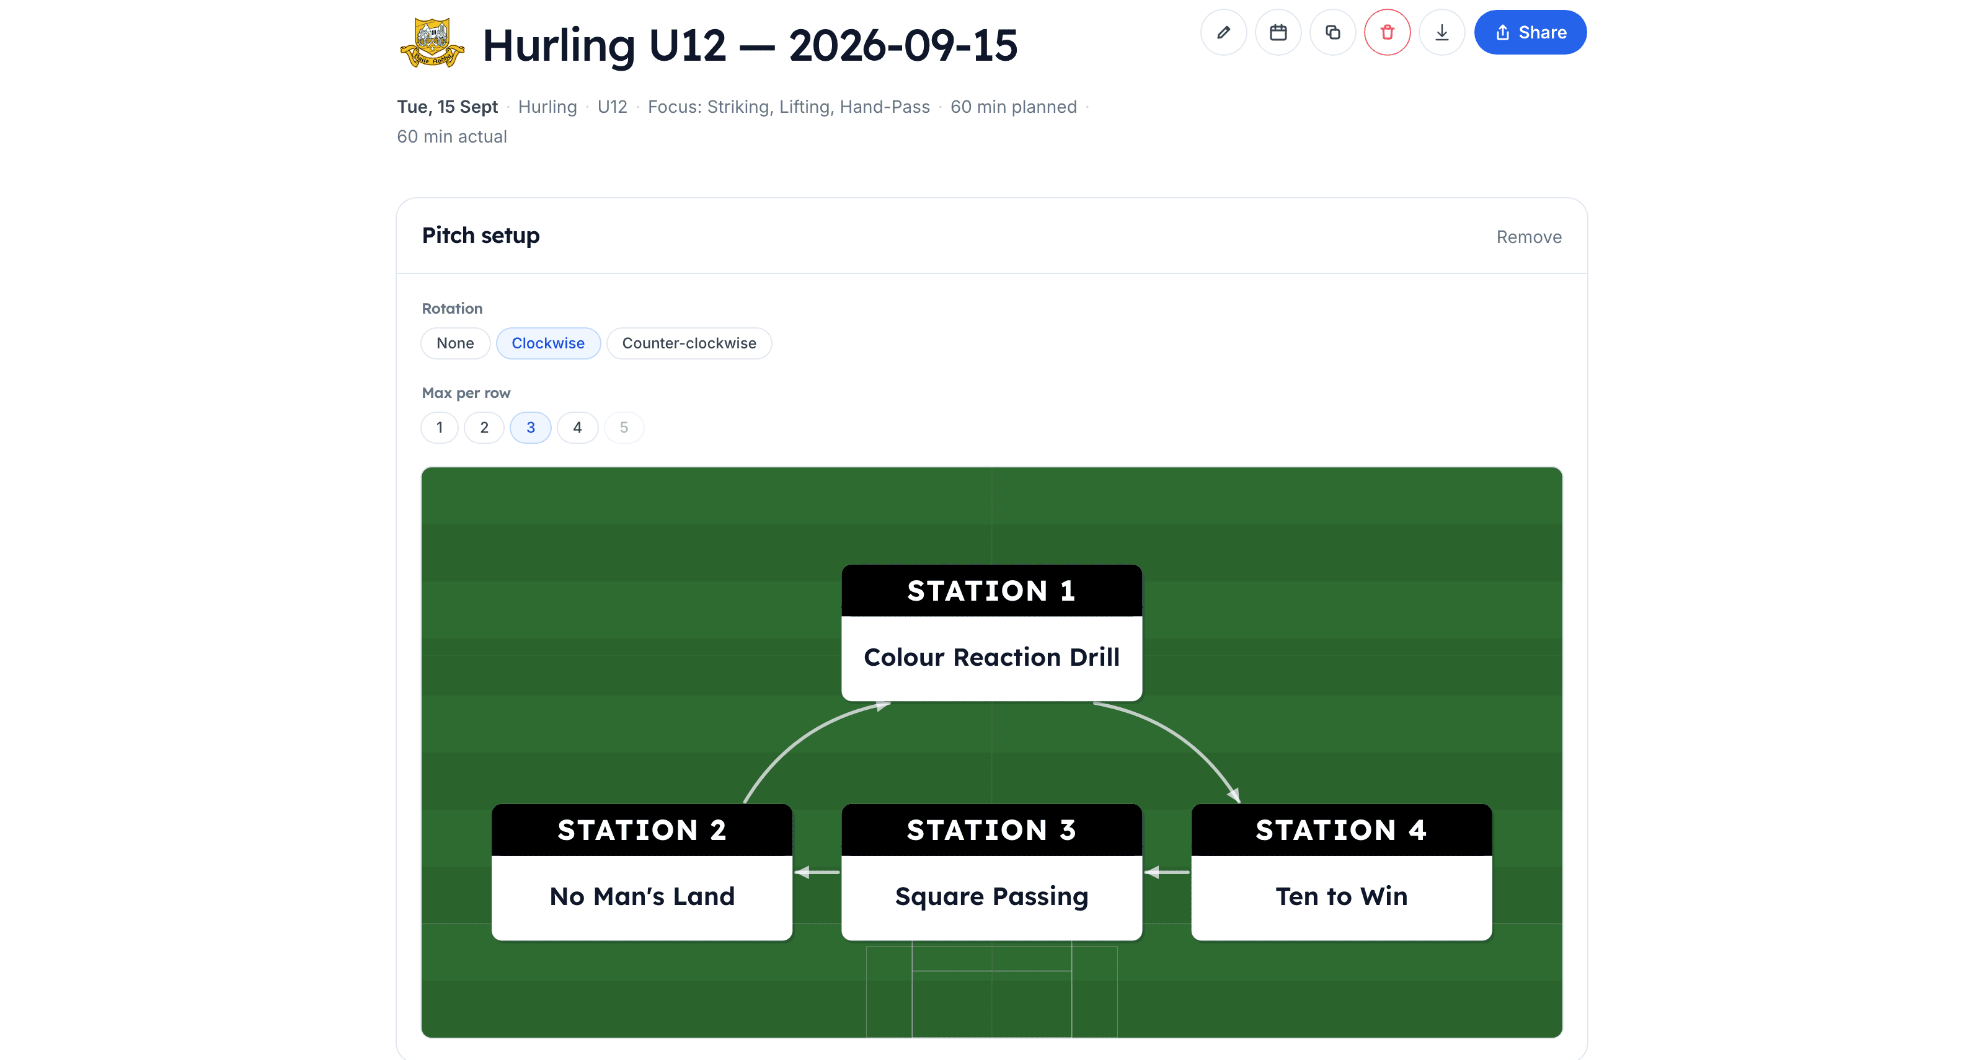Click Remove link in Pitch setup
The width and height of the screenshot is (1984, 1060).
tap(1529, 237)
